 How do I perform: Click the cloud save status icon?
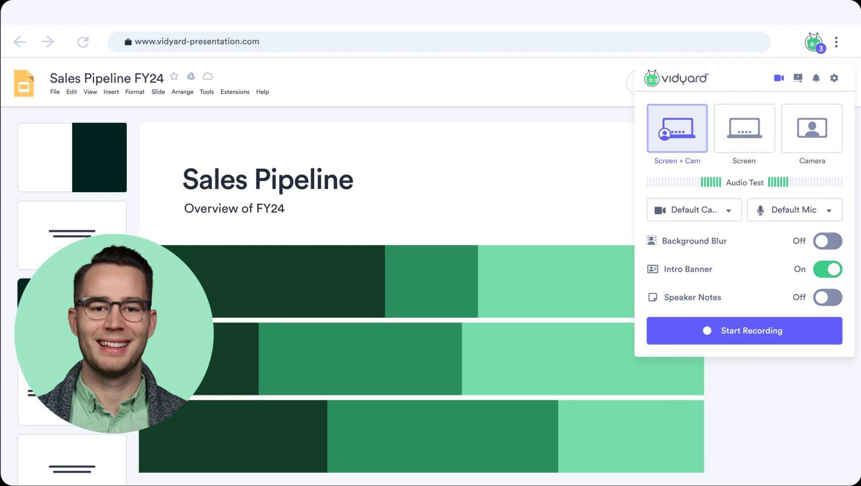tap(208, 77)
